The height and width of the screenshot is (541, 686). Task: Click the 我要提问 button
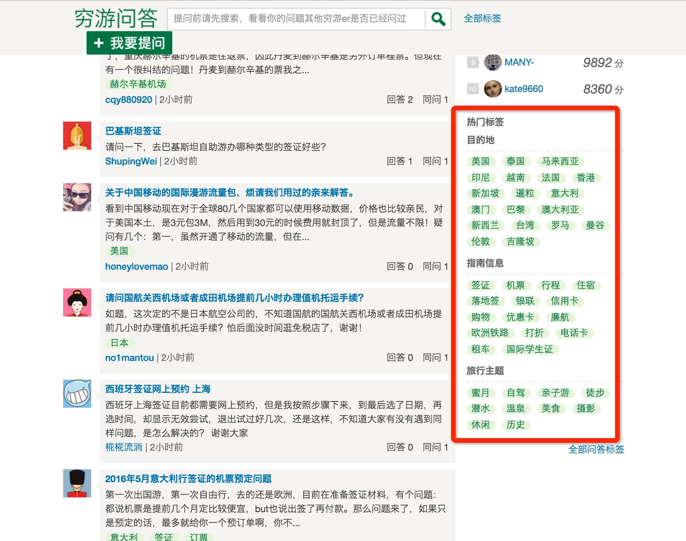pos(129,43)
